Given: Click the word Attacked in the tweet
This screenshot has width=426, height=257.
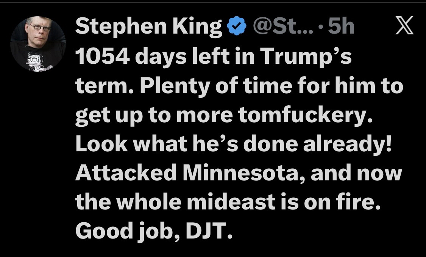Looking at the screenshot, I should point(126,173).
